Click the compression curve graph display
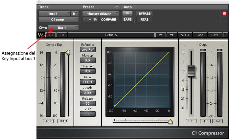Screen dimensions: 229x139 tap(140, 82)
